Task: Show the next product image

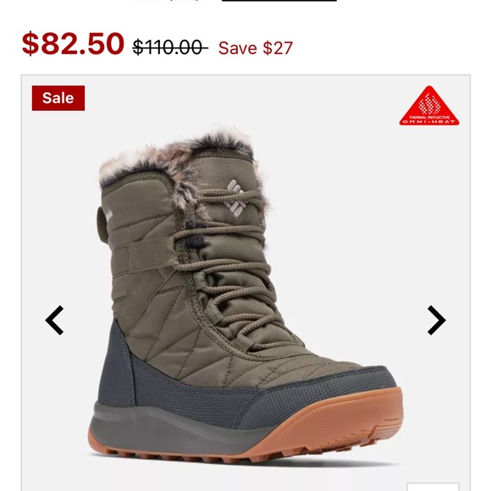Action: click(x=437, y=320)
